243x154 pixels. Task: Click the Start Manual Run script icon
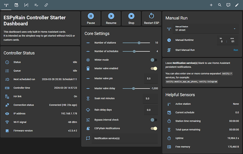169,50
